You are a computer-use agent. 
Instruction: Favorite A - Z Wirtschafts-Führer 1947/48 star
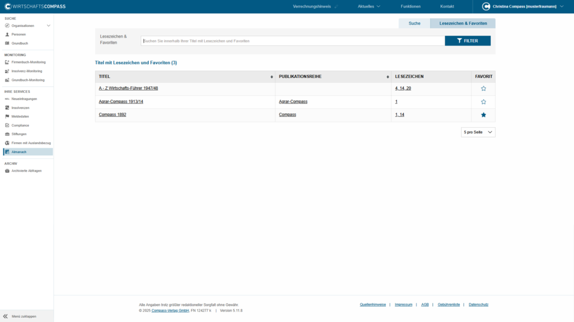pyautogui.click(x=483, y=89)
